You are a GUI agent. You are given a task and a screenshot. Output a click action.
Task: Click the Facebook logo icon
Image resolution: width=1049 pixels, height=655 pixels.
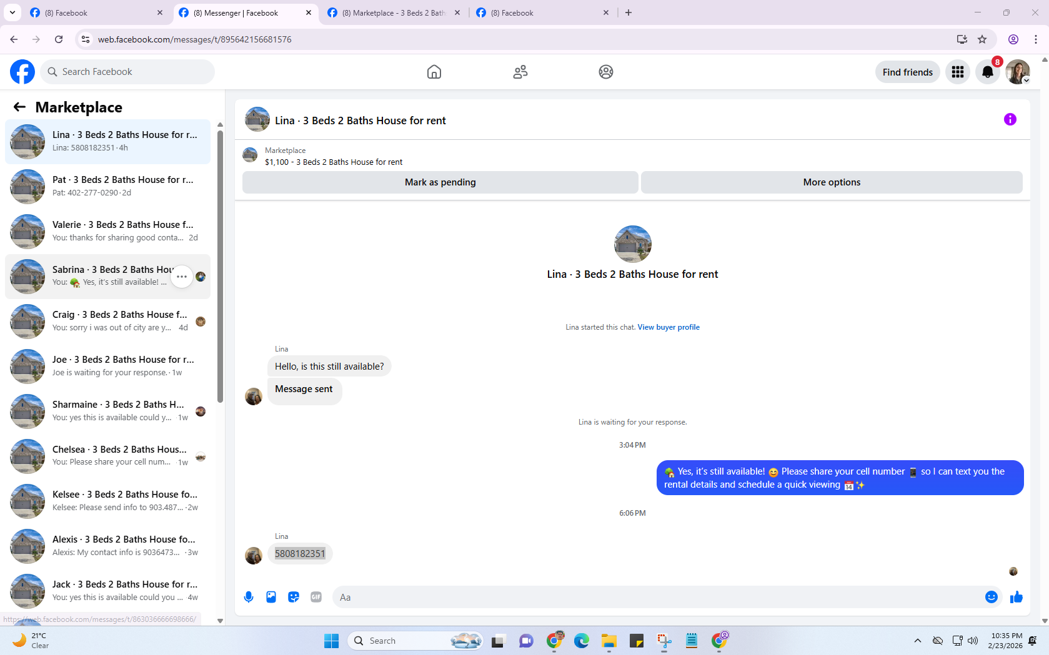click(x=22, y=72)
